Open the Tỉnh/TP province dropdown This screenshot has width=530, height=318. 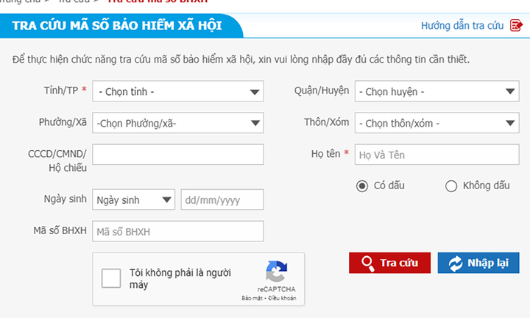178,91
